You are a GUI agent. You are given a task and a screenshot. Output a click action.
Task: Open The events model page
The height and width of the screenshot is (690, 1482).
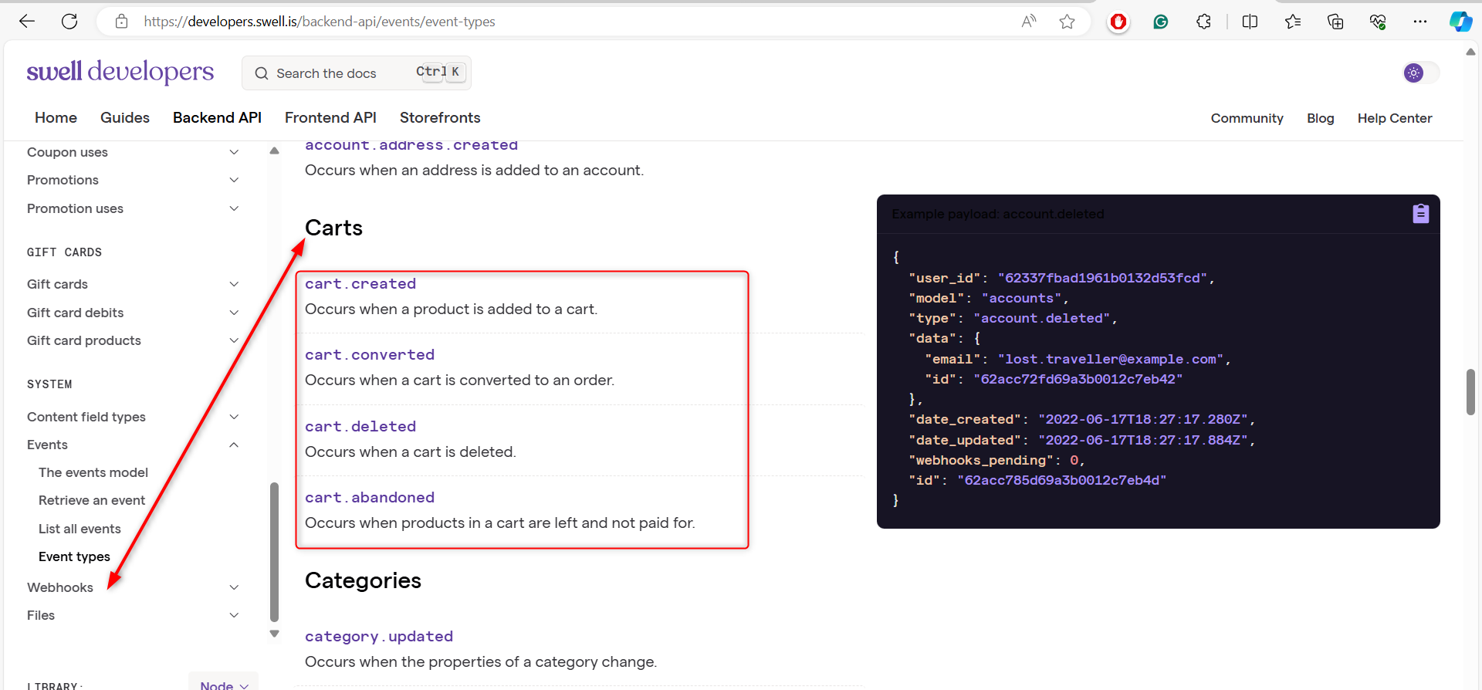point(93,472)
